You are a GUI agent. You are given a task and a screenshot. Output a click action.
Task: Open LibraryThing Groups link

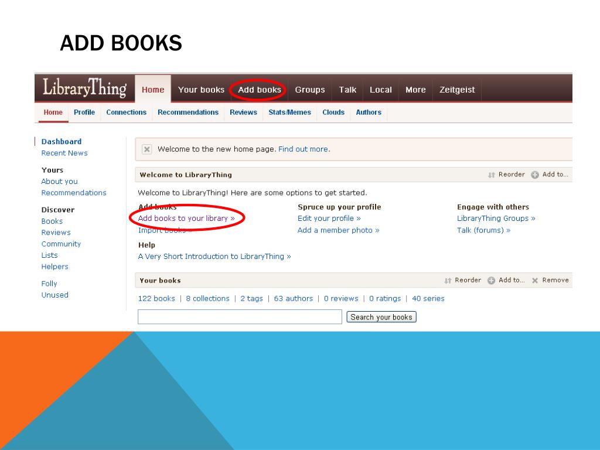pyautogui.click(x=496, y=218)
